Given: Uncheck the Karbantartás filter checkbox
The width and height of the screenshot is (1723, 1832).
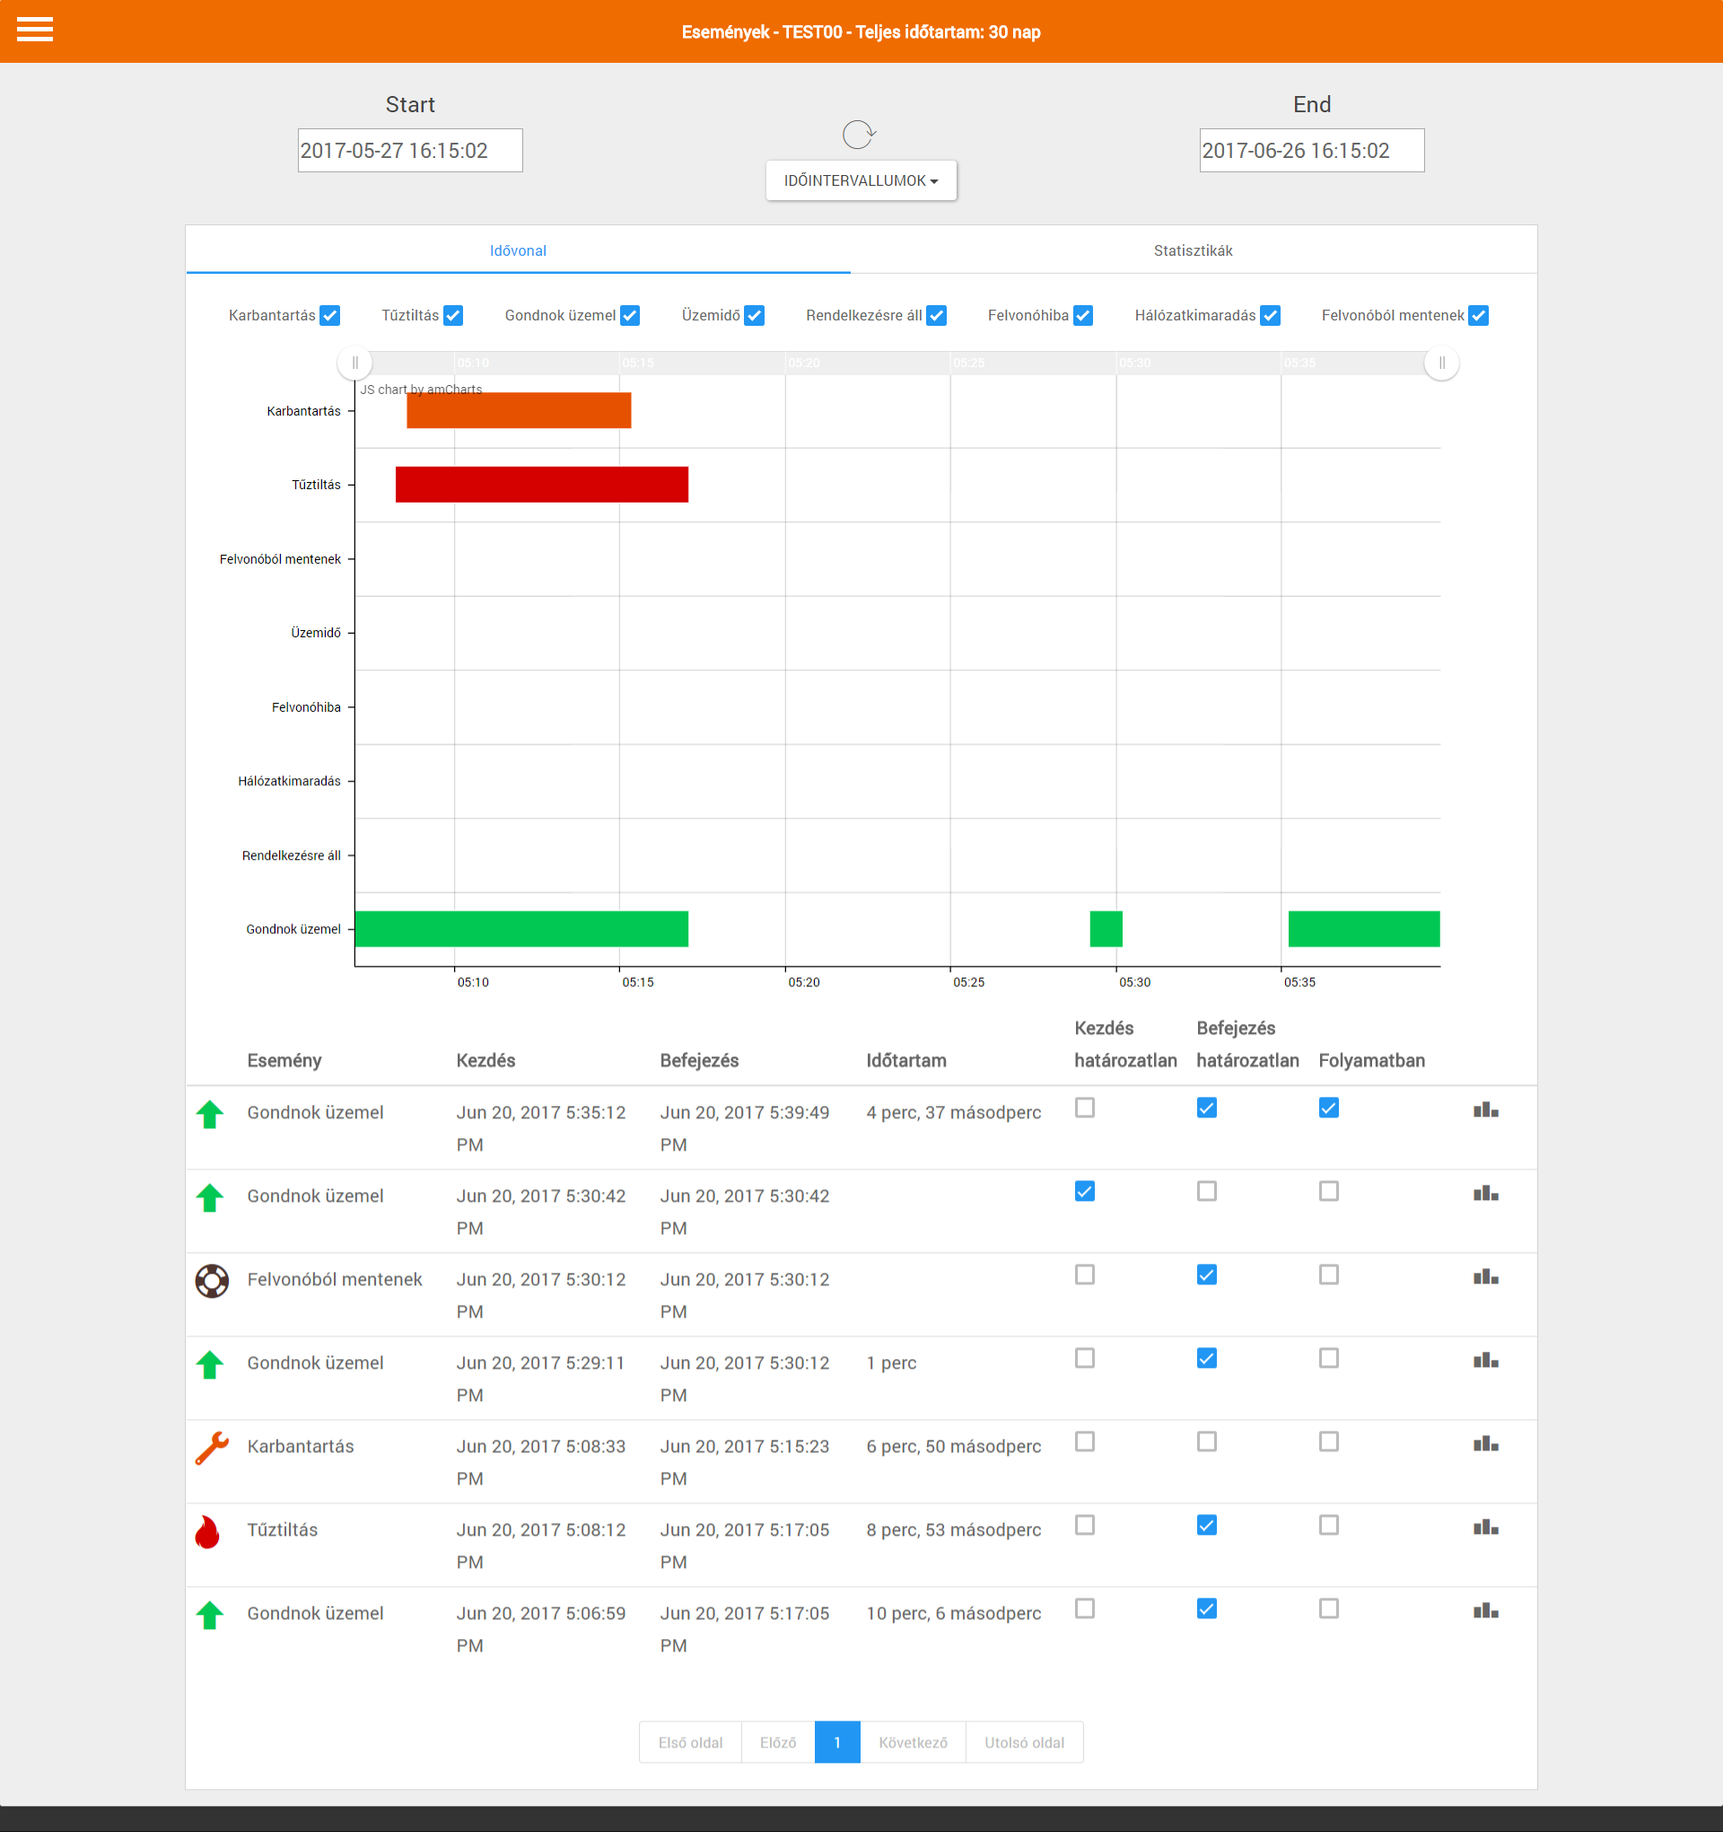Looking at the screenshot, I should (330, 315).
